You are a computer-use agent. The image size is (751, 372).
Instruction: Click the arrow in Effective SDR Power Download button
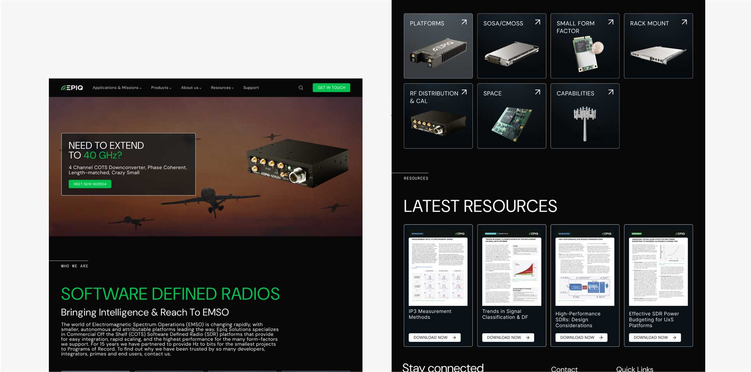[x=674, y=338]
